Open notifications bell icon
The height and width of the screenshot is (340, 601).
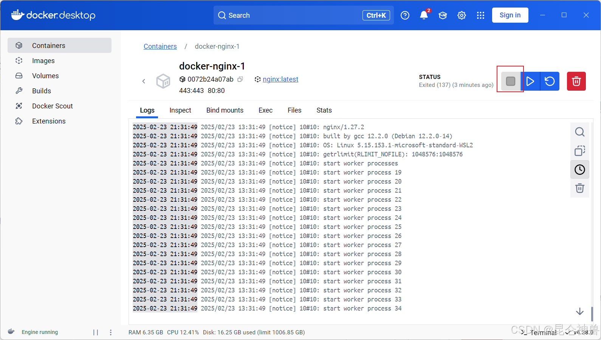coord(424,15)
